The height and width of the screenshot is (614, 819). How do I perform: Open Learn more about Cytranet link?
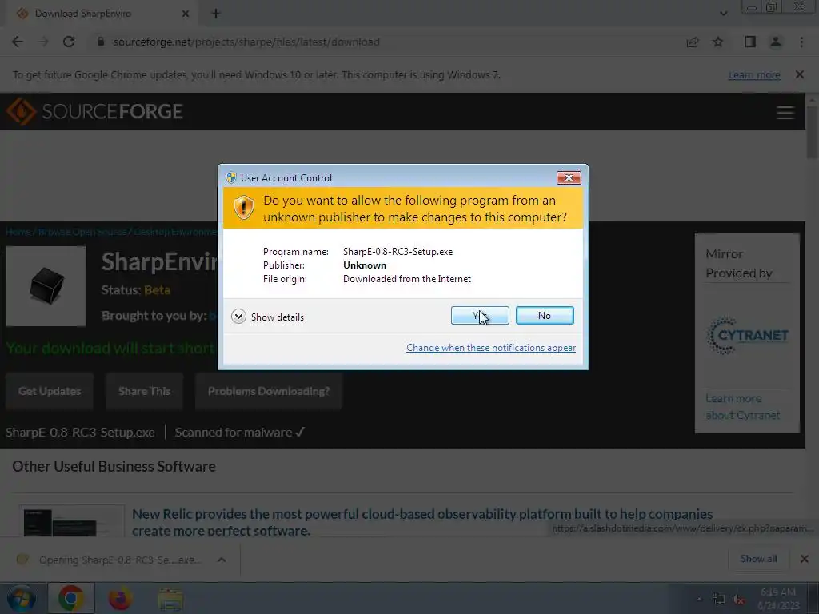click(x=742, y=407)
